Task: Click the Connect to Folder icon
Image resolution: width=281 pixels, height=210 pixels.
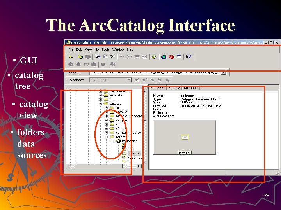Action: pyautogui.click(x=80, y=57)
